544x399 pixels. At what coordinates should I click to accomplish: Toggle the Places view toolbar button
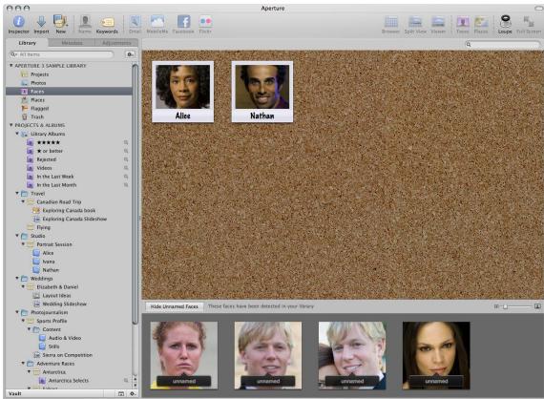click(x=481, y=22)
